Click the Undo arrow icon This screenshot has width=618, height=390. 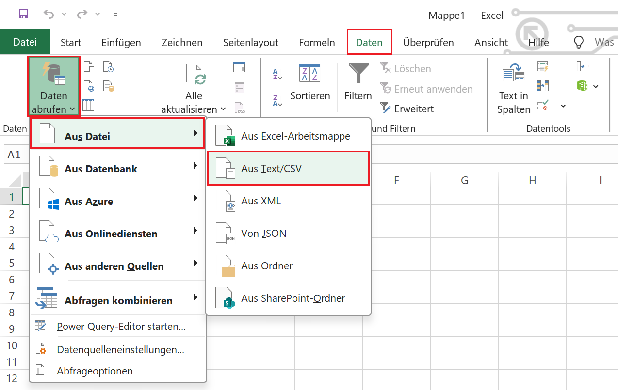[49, 15]
